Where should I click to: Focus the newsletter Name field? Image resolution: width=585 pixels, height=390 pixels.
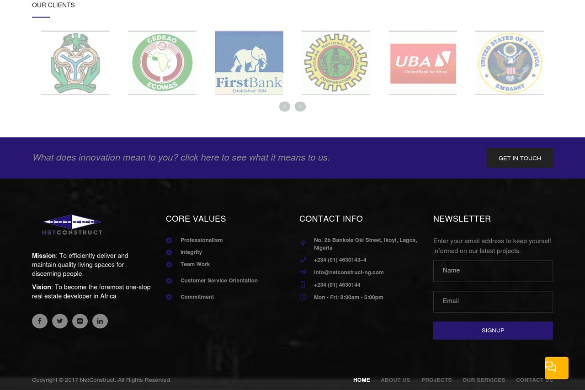pos(493,271)
